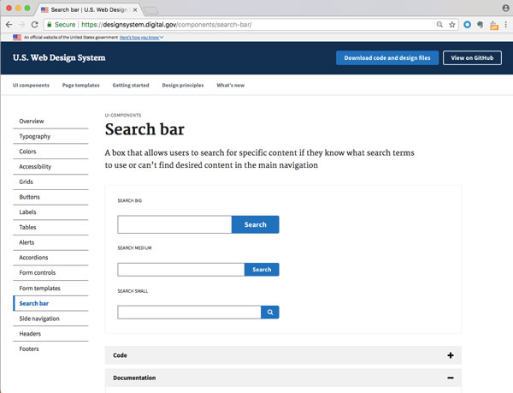Click the U.S. Web Design System title
Image resolution: width=513 pixels, height=393 pixels.
point(59,57)
